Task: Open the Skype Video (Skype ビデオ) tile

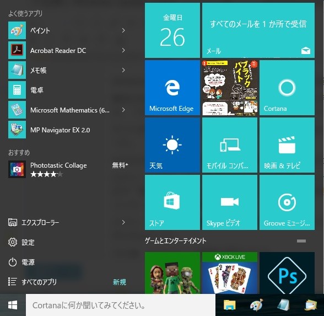Action: pos(230,202)
